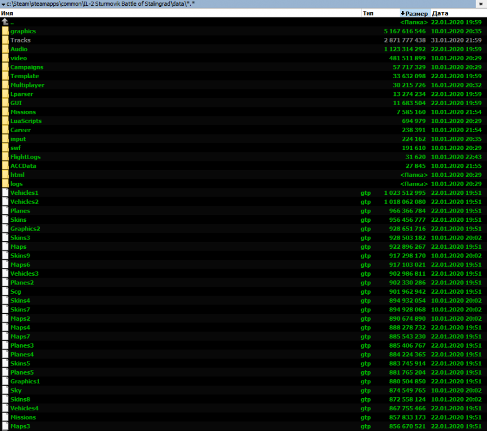
Task: Navigate up using the parent directory arrow icon
Action: pos(5,22)
